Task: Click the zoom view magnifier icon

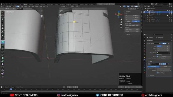Action: click(121, 19)
